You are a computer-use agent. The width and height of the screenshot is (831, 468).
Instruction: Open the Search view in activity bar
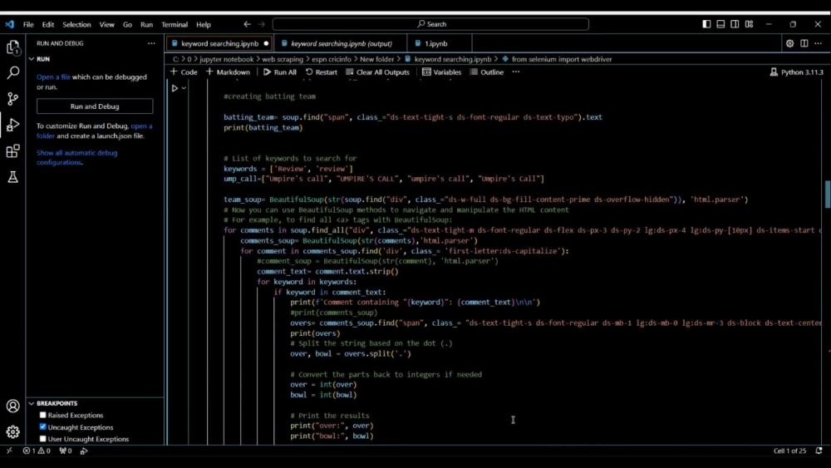click(12, 72)
